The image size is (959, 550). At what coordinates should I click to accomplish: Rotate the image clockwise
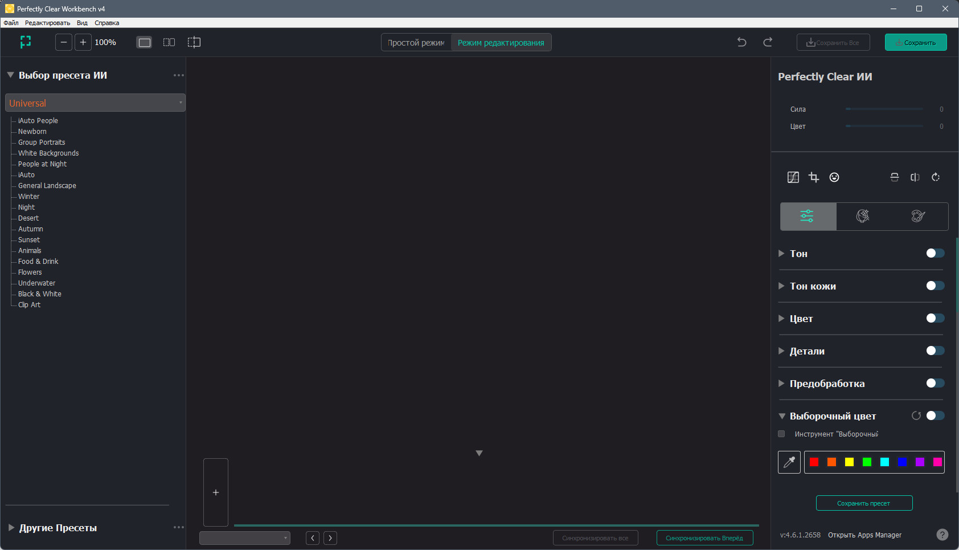(936, 177)
